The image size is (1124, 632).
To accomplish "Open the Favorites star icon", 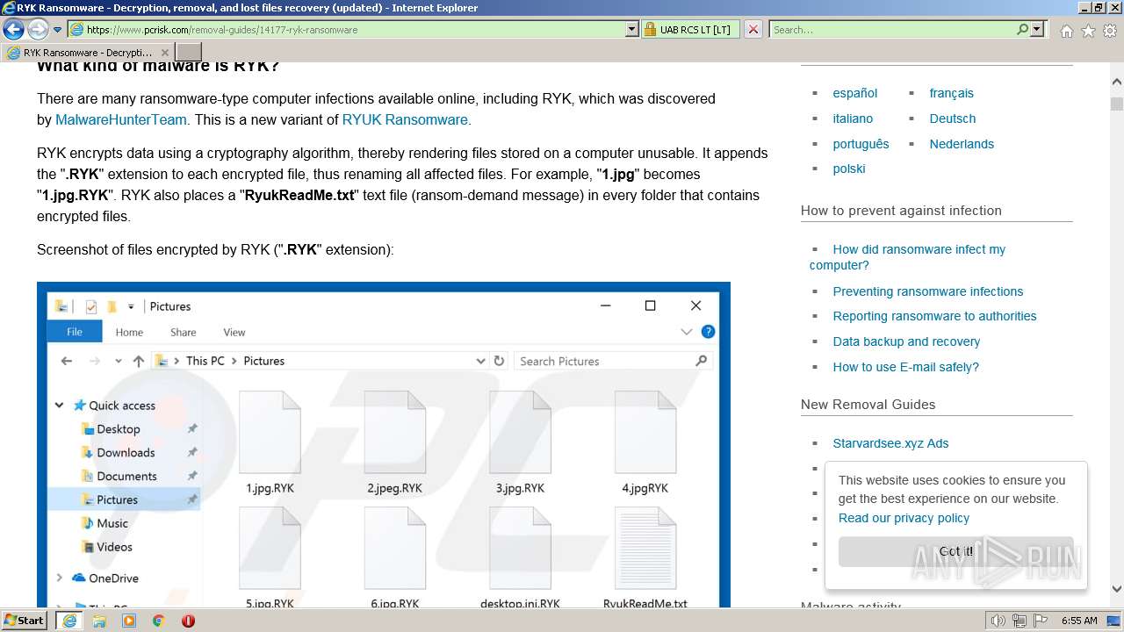I will (1088, 30).
